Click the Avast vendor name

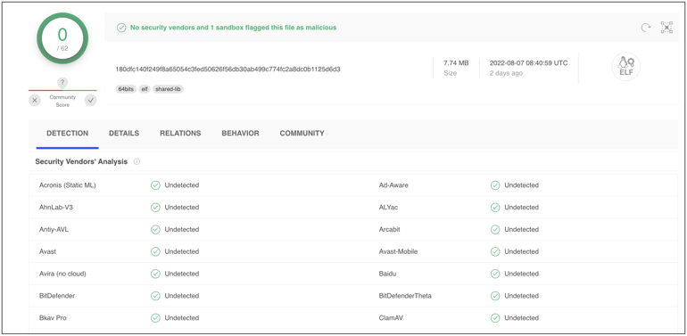pyautogui.click(x=48, y=251)
